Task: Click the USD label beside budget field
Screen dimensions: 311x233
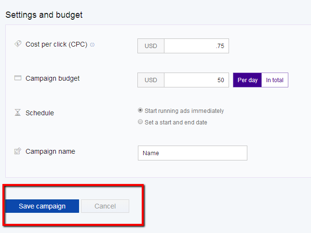Action: pos(151,80)
